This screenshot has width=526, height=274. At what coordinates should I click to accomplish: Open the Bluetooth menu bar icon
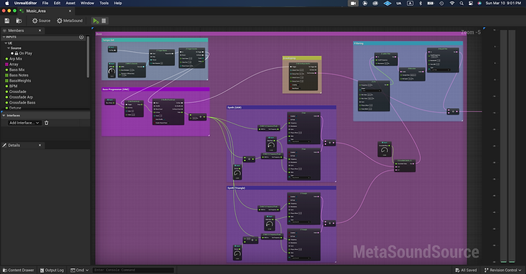[x=421, y=3]
